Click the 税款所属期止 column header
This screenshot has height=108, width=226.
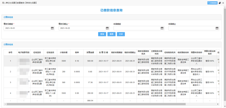tap(130, 52)
